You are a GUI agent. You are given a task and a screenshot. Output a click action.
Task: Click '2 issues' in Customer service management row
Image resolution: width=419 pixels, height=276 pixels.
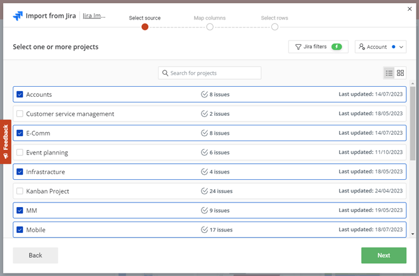pyautogui.click(x=220, y=114)
